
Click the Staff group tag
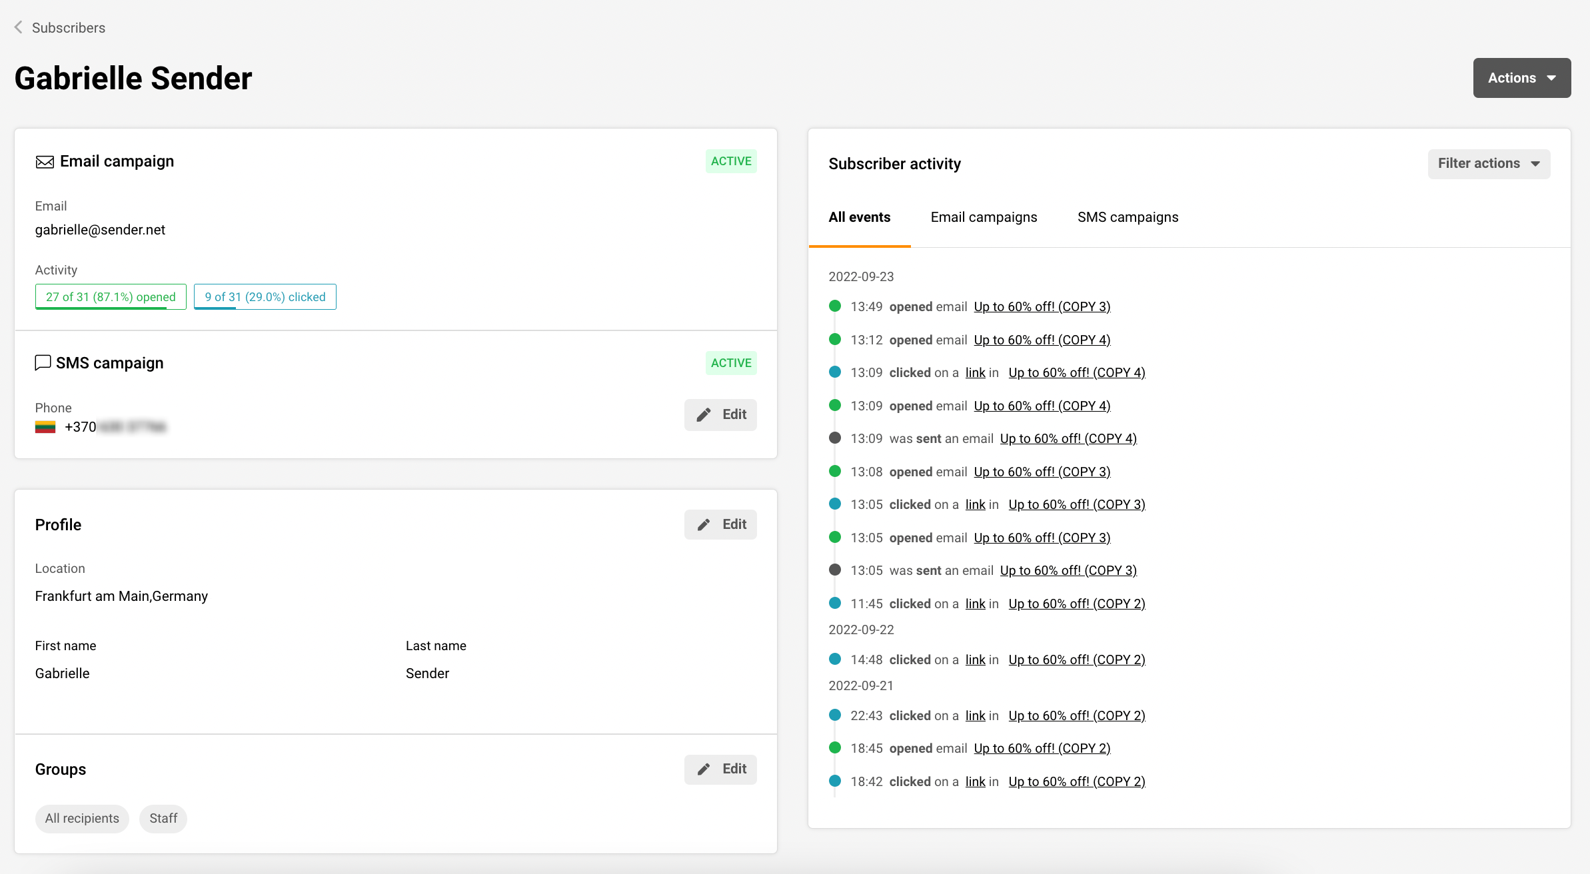click(x=163, y=819)
